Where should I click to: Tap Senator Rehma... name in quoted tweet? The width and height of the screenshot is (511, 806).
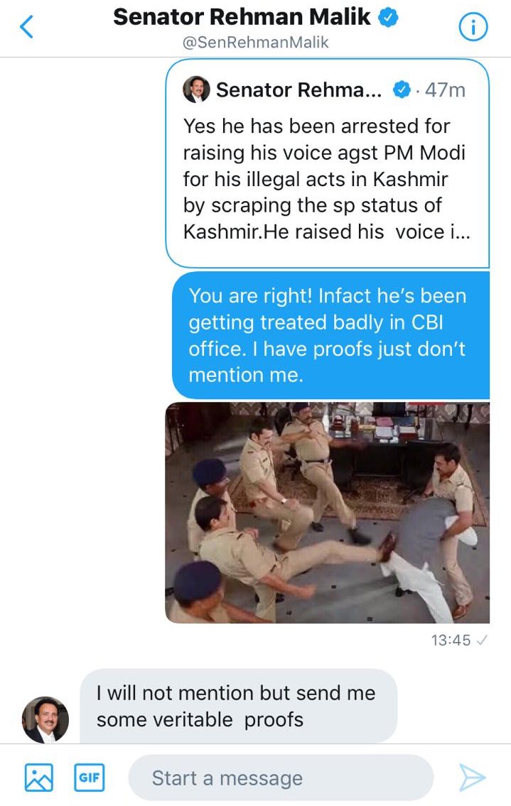[x=298, y=90]
